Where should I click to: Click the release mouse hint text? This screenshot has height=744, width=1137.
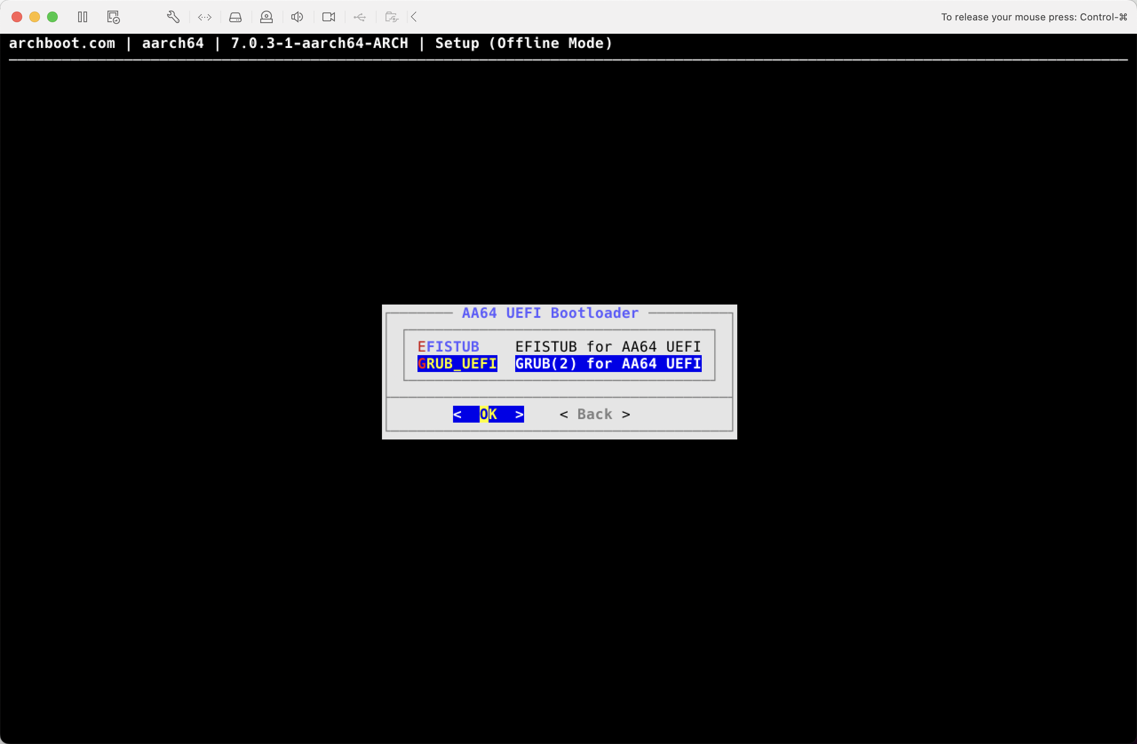point(1034,17)
